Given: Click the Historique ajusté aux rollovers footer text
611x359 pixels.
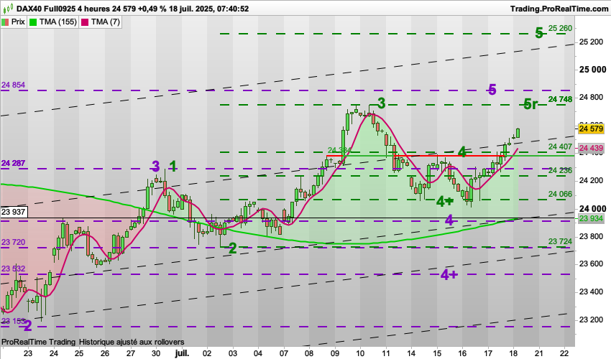Looking at the screenshot, I should point(132,342).
